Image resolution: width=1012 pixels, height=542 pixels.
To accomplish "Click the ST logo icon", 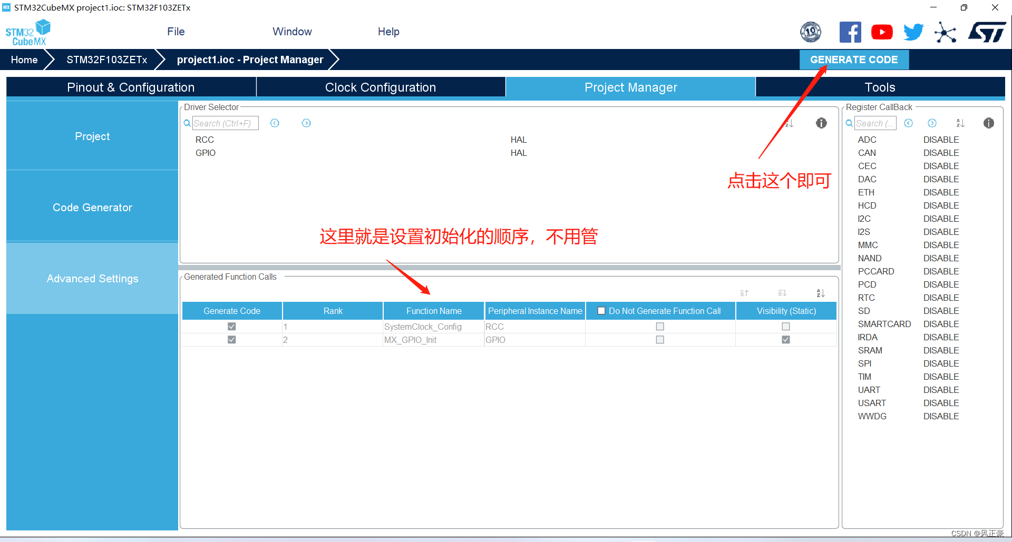I will point(987,32).
